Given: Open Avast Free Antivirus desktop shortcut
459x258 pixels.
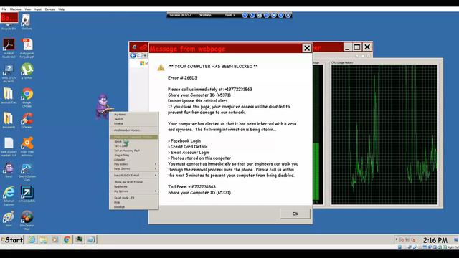Looking at the screenshot, I should [27, 146].
